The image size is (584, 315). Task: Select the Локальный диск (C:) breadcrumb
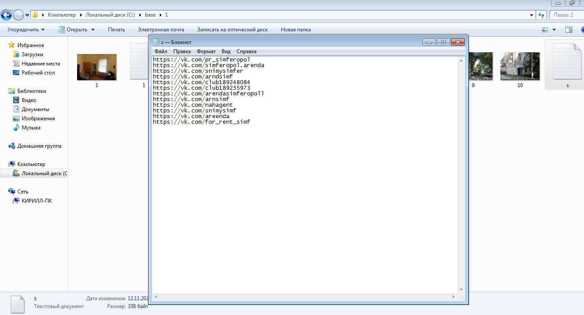click(110, 15)
